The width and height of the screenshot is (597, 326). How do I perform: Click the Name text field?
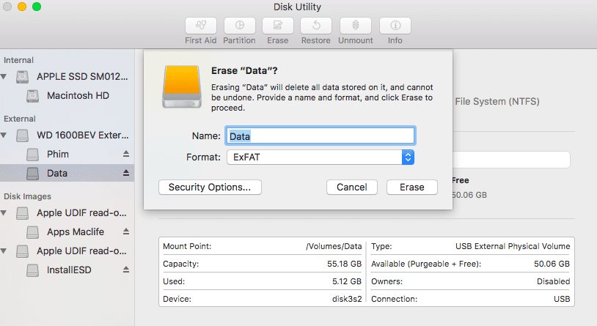321,136
